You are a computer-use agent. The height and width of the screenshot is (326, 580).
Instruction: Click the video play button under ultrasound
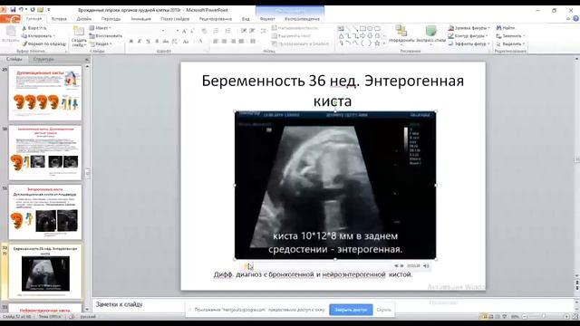pos(246,265)
